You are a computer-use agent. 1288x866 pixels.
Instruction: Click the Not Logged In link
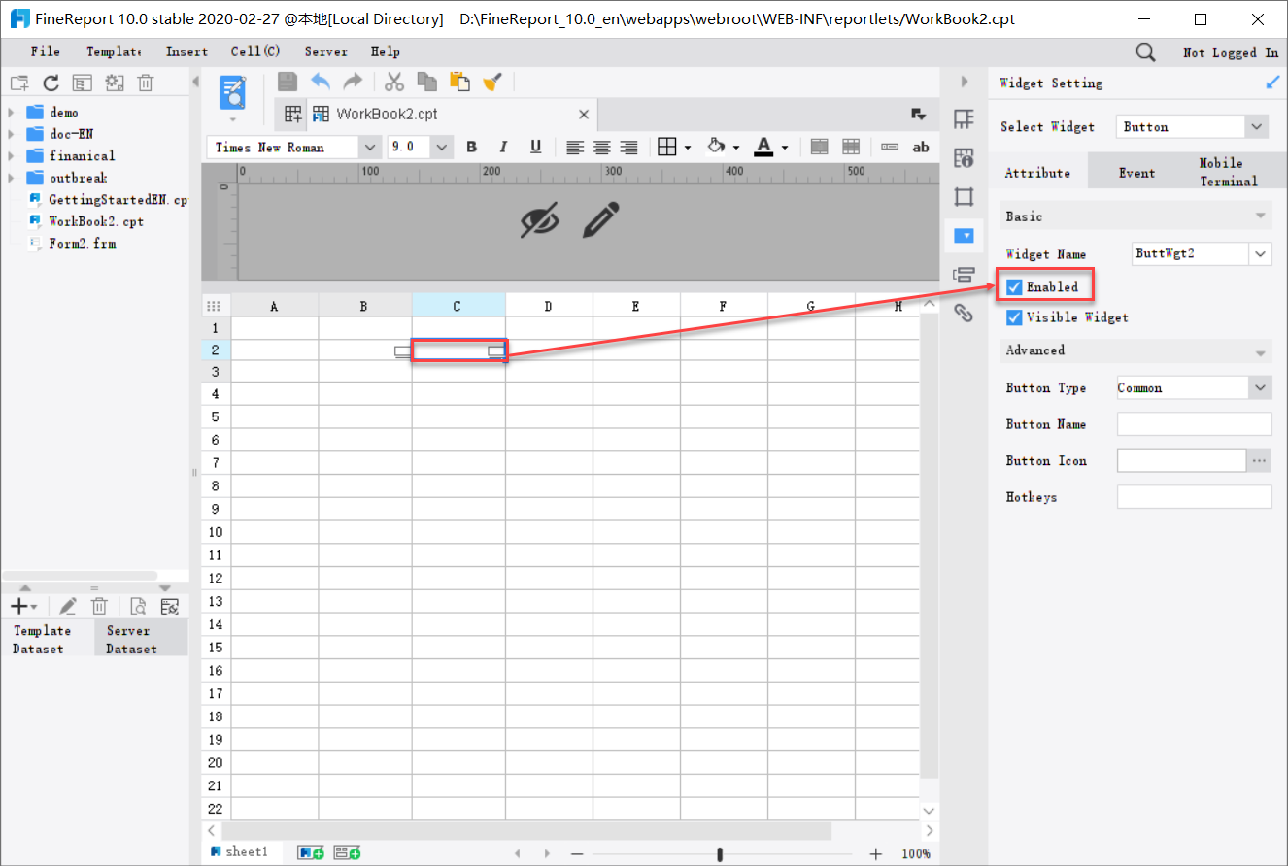(1231, 52)
